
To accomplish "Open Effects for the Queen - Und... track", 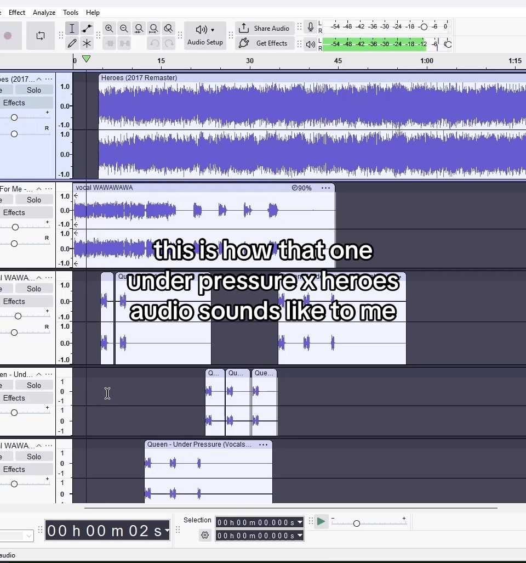I will click(26, 398).
